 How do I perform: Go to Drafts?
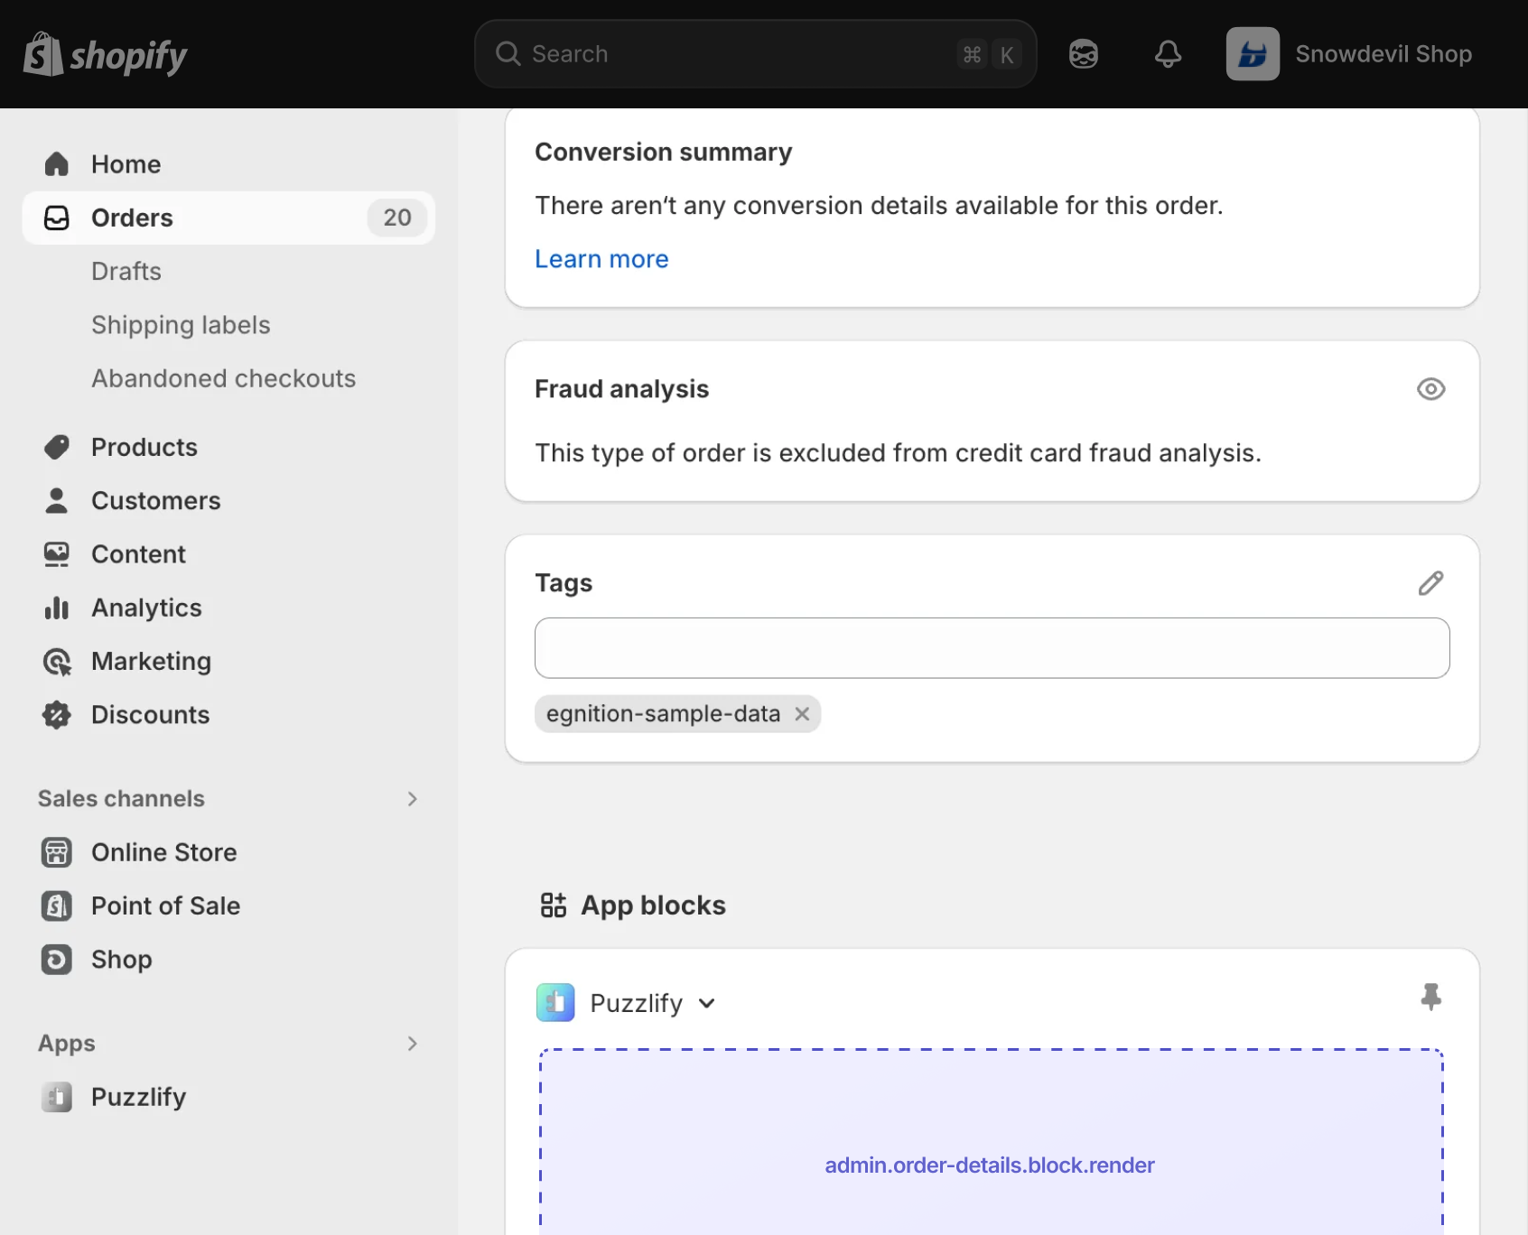[x=126, y=271]
